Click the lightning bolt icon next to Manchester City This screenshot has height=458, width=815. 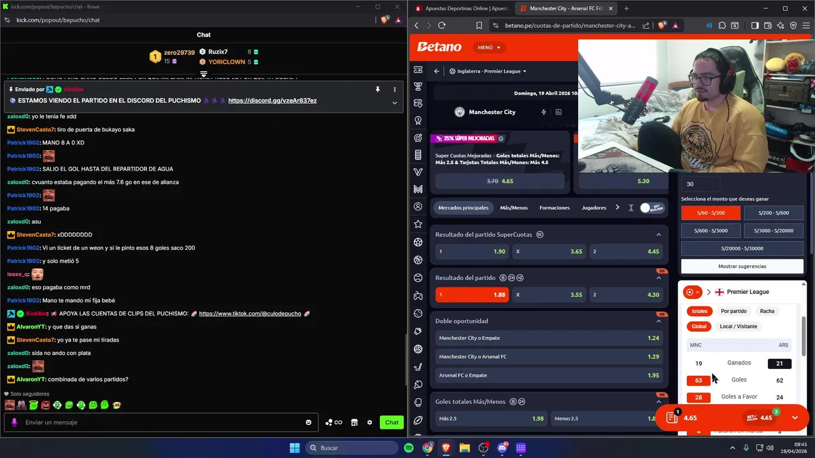click(543, 112)
